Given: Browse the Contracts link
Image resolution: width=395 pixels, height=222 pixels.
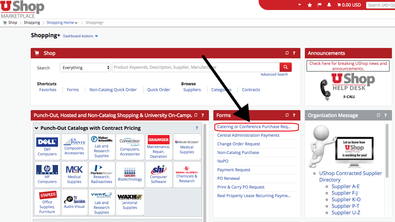Looking at the screenshot, I should [251, 90].
